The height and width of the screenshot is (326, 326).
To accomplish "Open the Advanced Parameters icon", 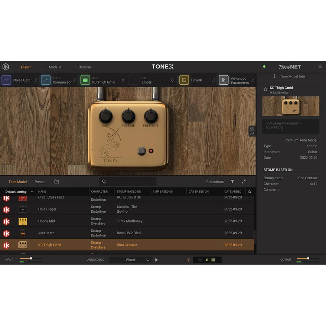I will 223,80.
